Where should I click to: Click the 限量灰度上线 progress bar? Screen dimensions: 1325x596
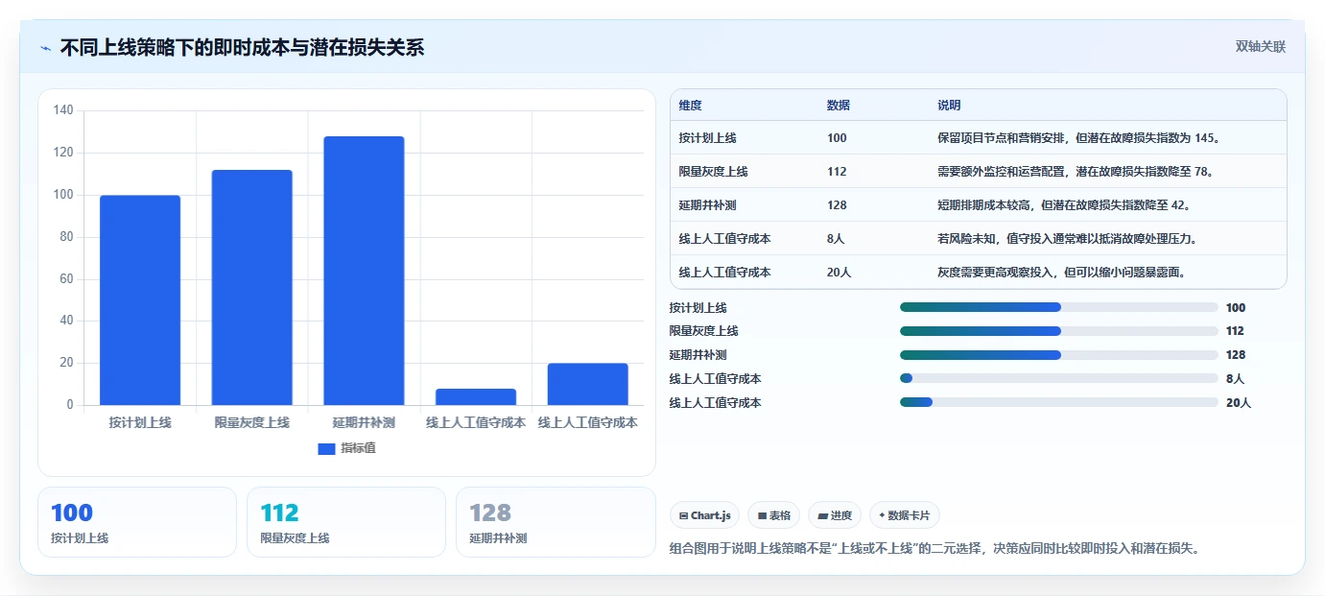(1059, 331)
